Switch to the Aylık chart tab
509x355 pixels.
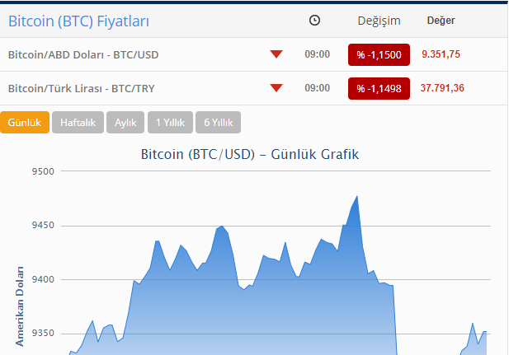pyautogui.click(x=125, y=122)
